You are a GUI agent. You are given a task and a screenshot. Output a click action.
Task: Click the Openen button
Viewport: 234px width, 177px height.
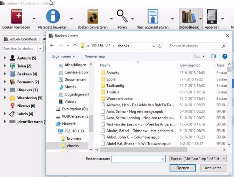click(183, 168)
